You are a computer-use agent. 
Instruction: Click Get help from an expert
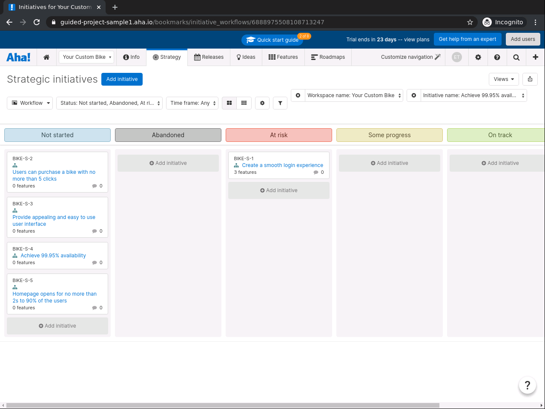(468, 39)
